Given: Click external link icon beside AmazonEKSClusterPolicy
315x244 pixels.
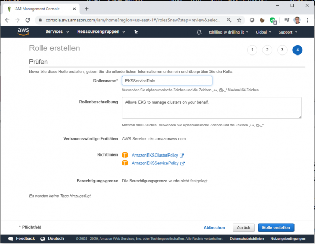Looking at the screenshot, I should [182, 156].
